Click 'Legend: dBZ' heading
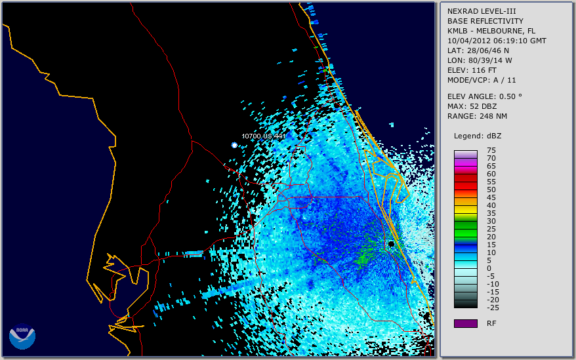The height and width of the screenshot is (360, 576). click(x=478, y=136)
